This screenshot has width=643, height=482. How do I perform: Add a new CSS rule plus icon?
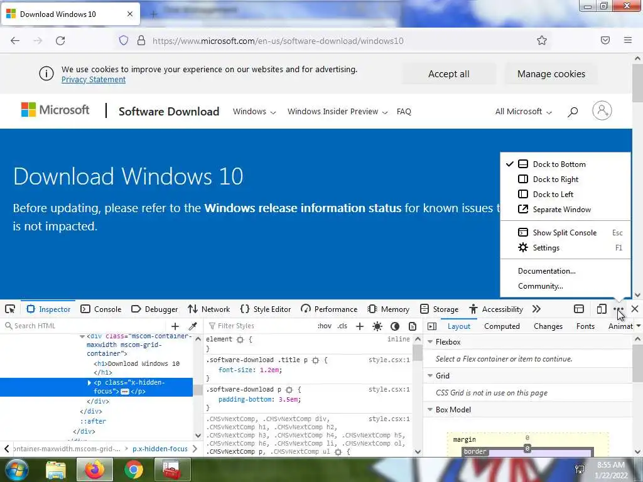click(360, 326)
